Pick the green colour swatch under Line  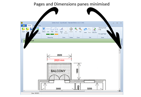[48, 34]
